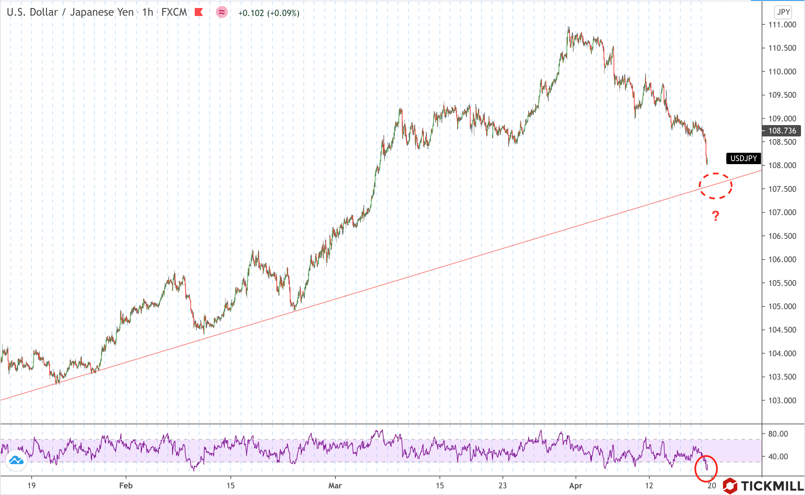Image resolution: width=805 pixels, height=495 pixels.
Task: Click the Tickmill hexagon logo icon
Action: pos(730,486)
